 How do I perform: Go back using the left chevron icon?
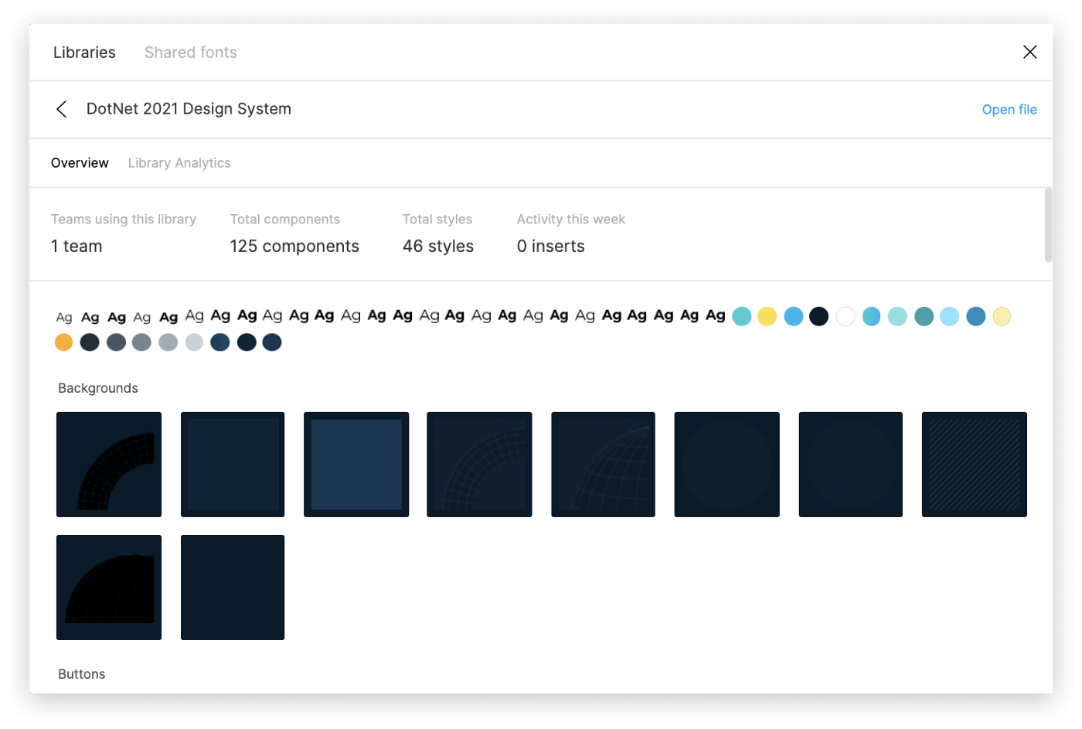click(62, 109)
